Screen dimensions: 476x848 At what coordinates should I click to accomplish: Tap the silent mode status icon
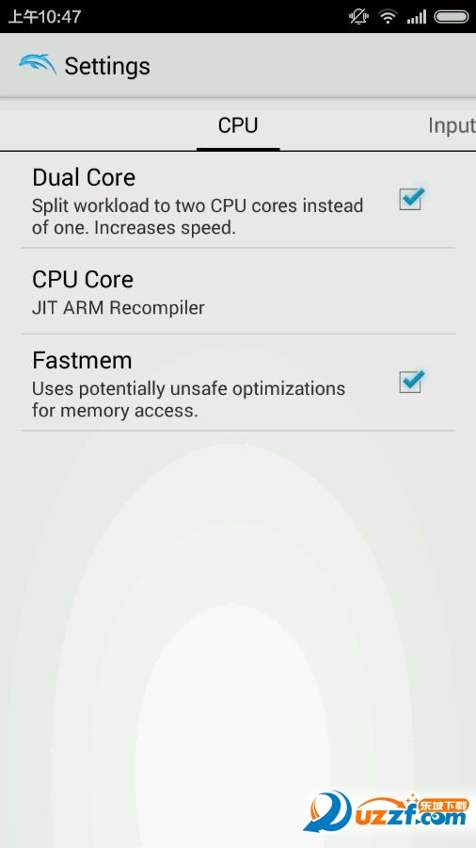point(357,17)
